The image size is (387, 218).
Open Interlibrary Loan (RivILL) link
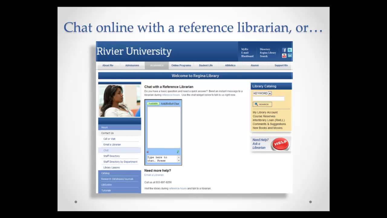coord(269,120)
